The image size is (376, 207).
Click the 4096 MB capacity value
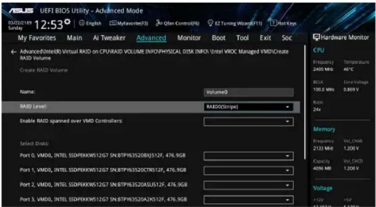pos(322,168)
